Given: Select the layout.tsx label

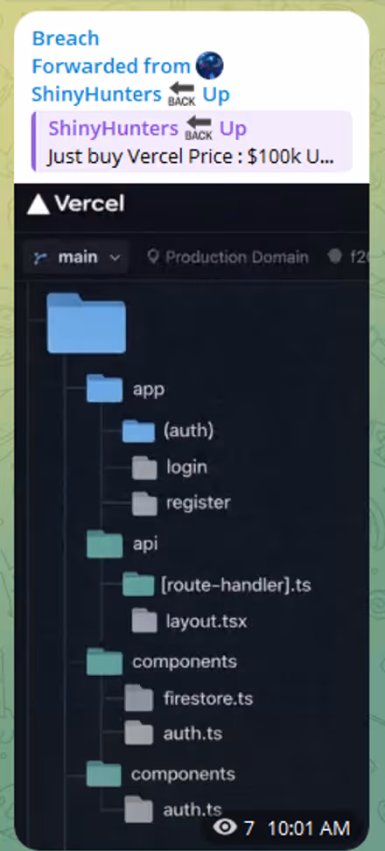Looking at the screenshot, I should [x=206, y=622].
